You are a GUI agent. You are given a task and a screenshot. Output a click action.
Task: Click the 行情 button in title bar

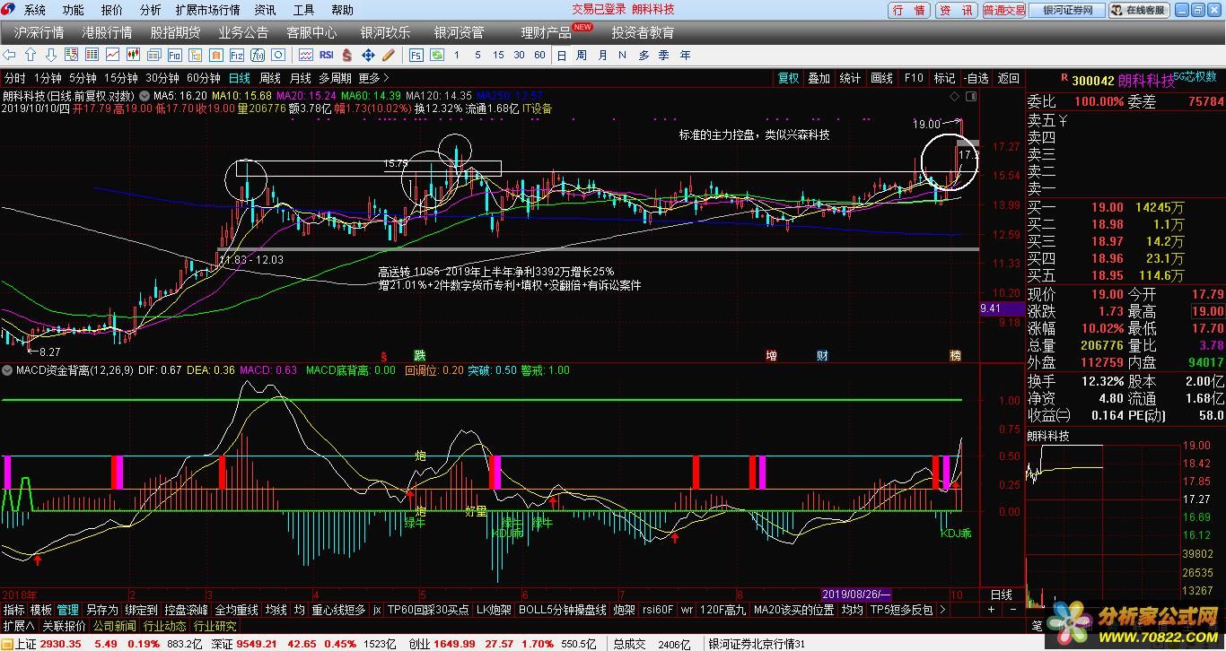pos(910,10)
